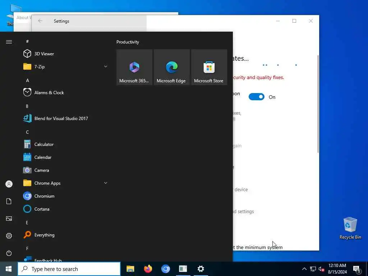Open the Microsoft Edge tile

[171, 67]
